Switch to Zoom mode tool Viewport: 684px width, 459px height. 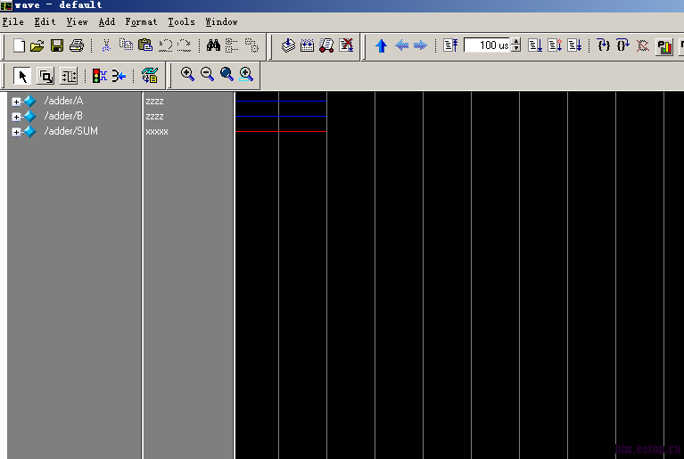click(x=45, y=76)
